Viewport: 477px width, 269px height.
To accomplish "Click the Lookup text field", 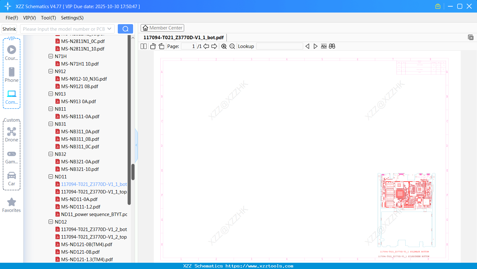I will [x=279, y=46].
